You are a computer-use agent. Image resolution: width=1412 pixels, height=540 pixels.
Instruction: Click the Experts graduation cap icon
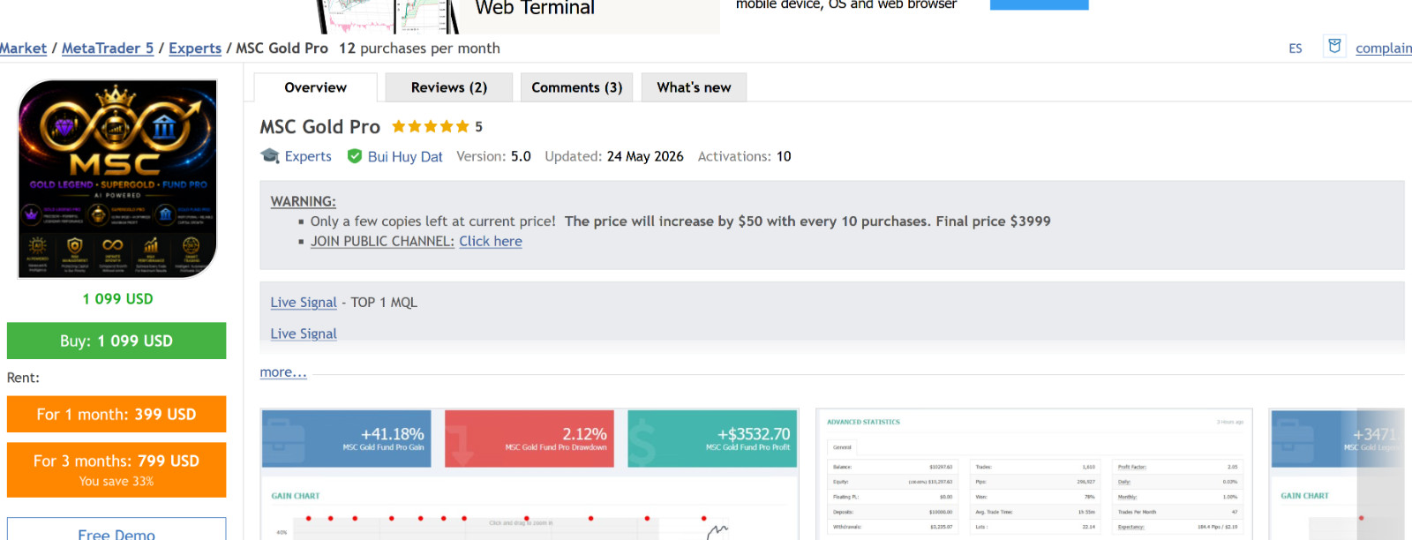click(x=269, y=156)
